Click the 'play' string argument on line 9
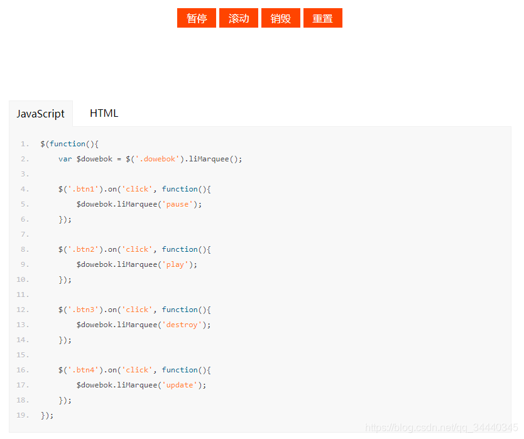Image resolution: width=524 pixels, height=439 pixels. pyautogui.click(x=174, y=264)
